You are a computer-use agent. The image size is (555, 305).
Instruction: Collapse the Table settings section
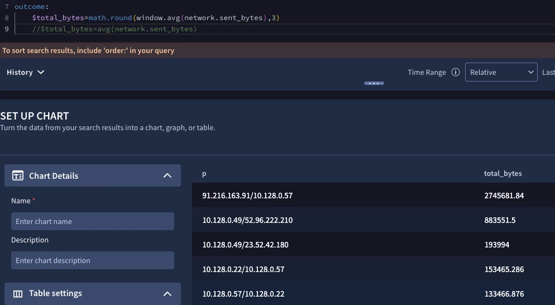[168, 294]
